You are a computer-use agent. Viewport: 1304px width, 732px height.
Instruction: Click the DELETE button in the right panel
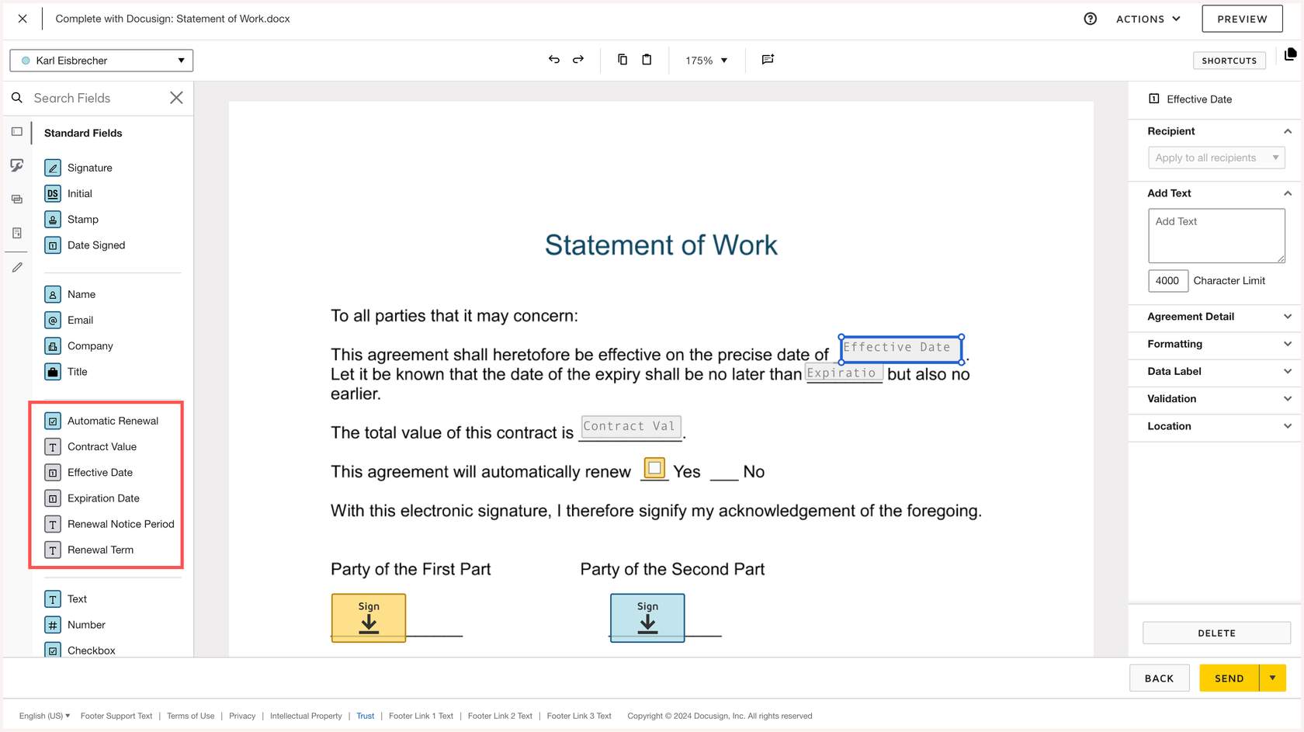click(x=1216, y=633)
